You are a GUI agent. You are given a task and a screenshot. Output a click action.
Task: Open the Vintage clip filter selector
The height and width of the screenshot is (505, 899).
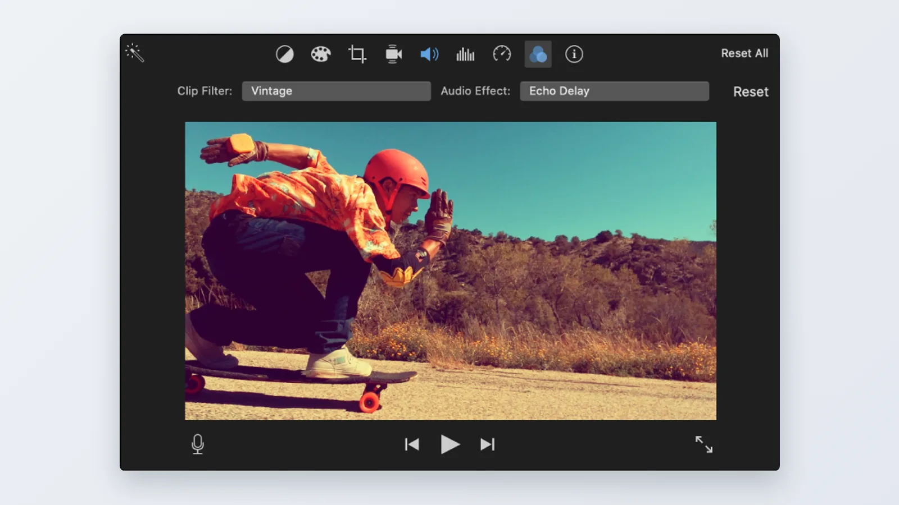click(x=336, y=91)
